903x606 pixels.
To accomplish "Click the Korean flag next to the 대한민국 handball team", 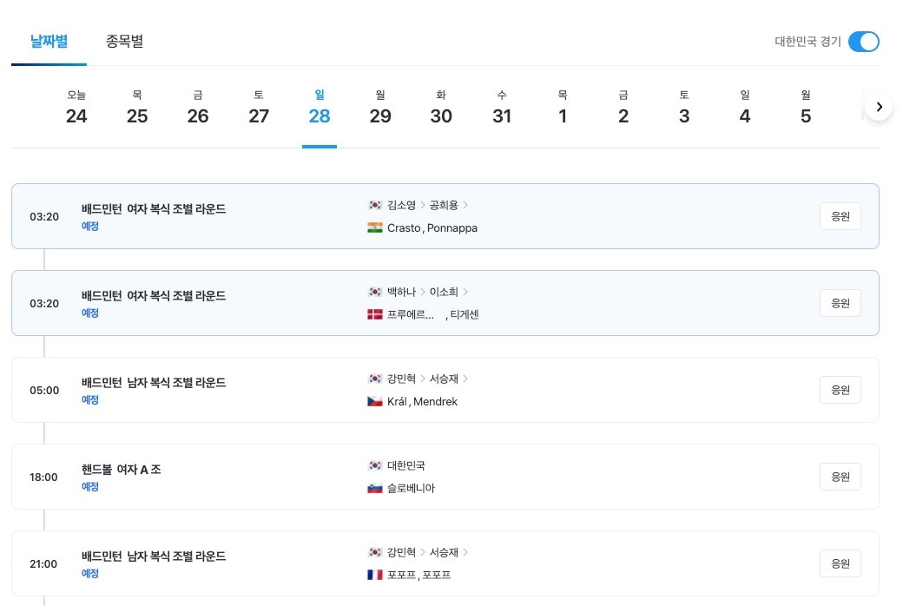I will pyautogui.click(x=375, y=465).
